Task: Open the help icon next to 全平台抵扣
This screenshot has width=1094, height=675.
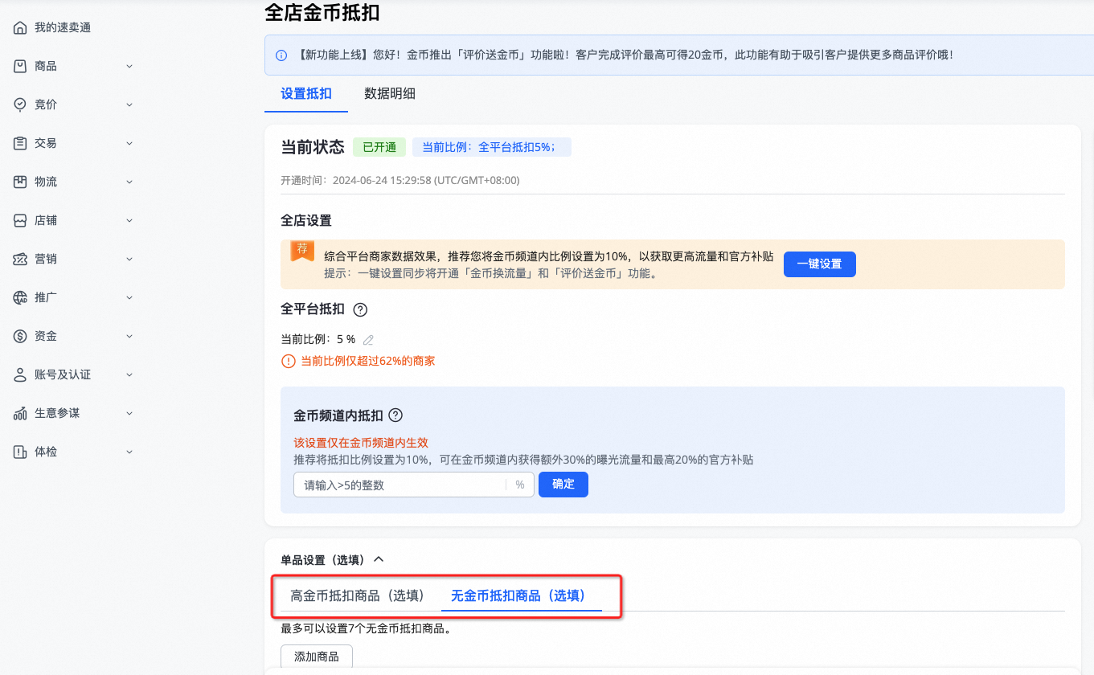Action: (359, 309)
